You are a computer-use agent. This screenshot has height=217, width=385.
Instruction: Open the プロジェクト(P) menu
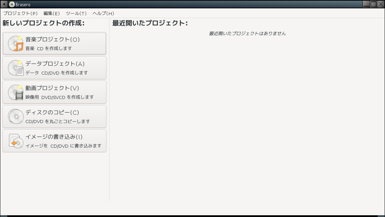click(x=21, y=13)
